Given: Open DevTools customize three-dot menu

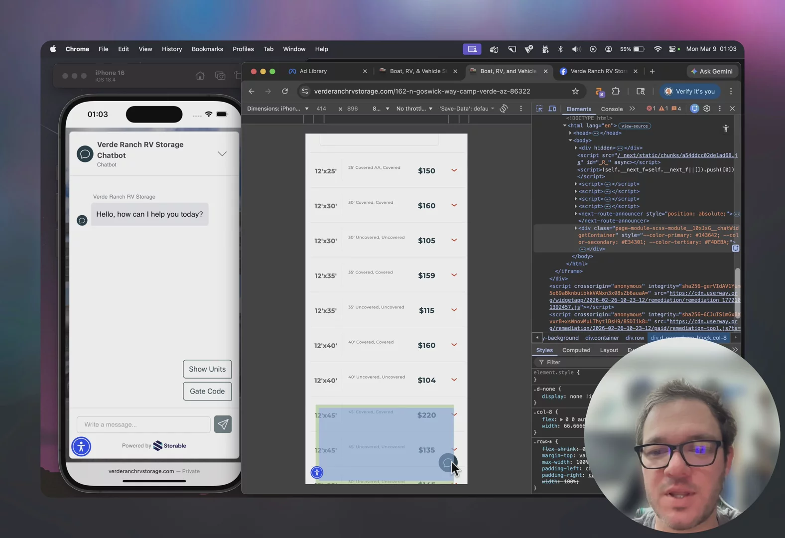Looking at the screenshot, I should [720, 109].
